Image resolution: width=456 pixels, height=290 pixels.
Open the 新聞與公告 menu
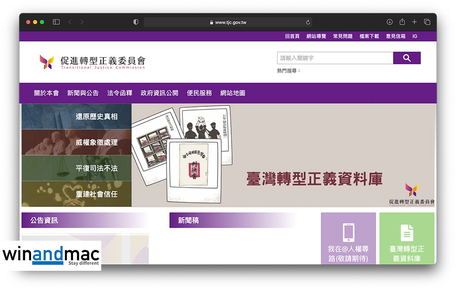coord(83,93)
